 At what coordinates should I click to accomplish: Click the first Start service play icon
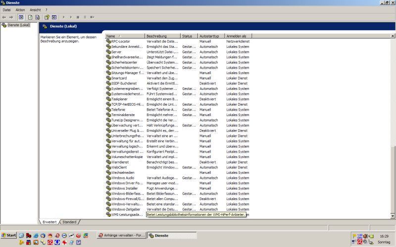click(64, 17)
